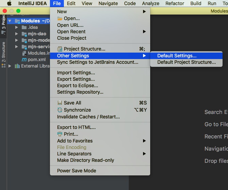The height and width of the screenshot is (190, 228).
Task: Close the open File menu
Action: pos(57,3)
